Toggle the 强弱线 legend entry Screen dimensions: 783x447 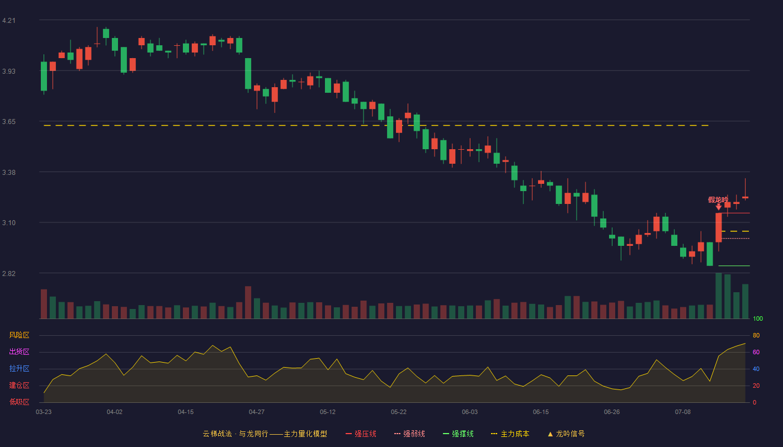(409, 434)
